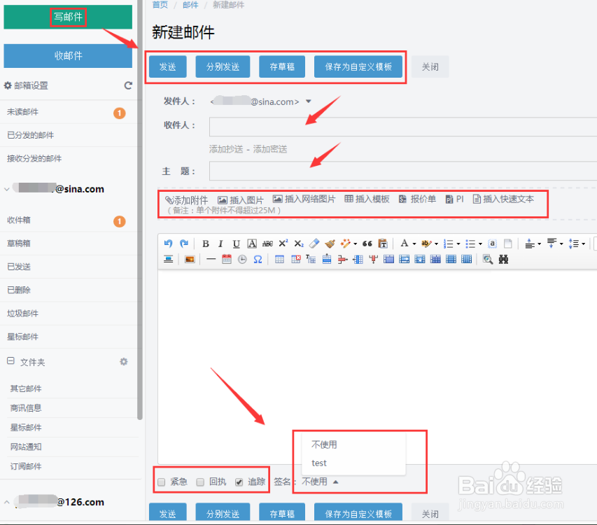Click 报价单 link
The image size is (597, 525).
click(x=417, y=199)
